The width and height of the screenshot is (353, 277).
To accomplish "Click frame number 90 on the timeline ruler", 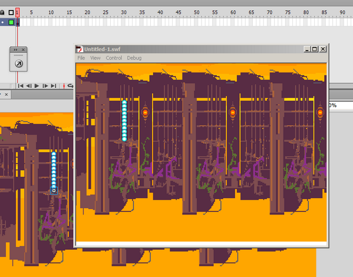I will pos(342,12).
